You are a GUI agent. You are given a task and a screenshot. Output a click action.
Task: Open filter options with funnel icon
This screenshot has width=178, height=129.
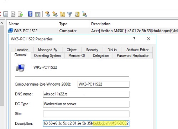click(x=70, y=14)
